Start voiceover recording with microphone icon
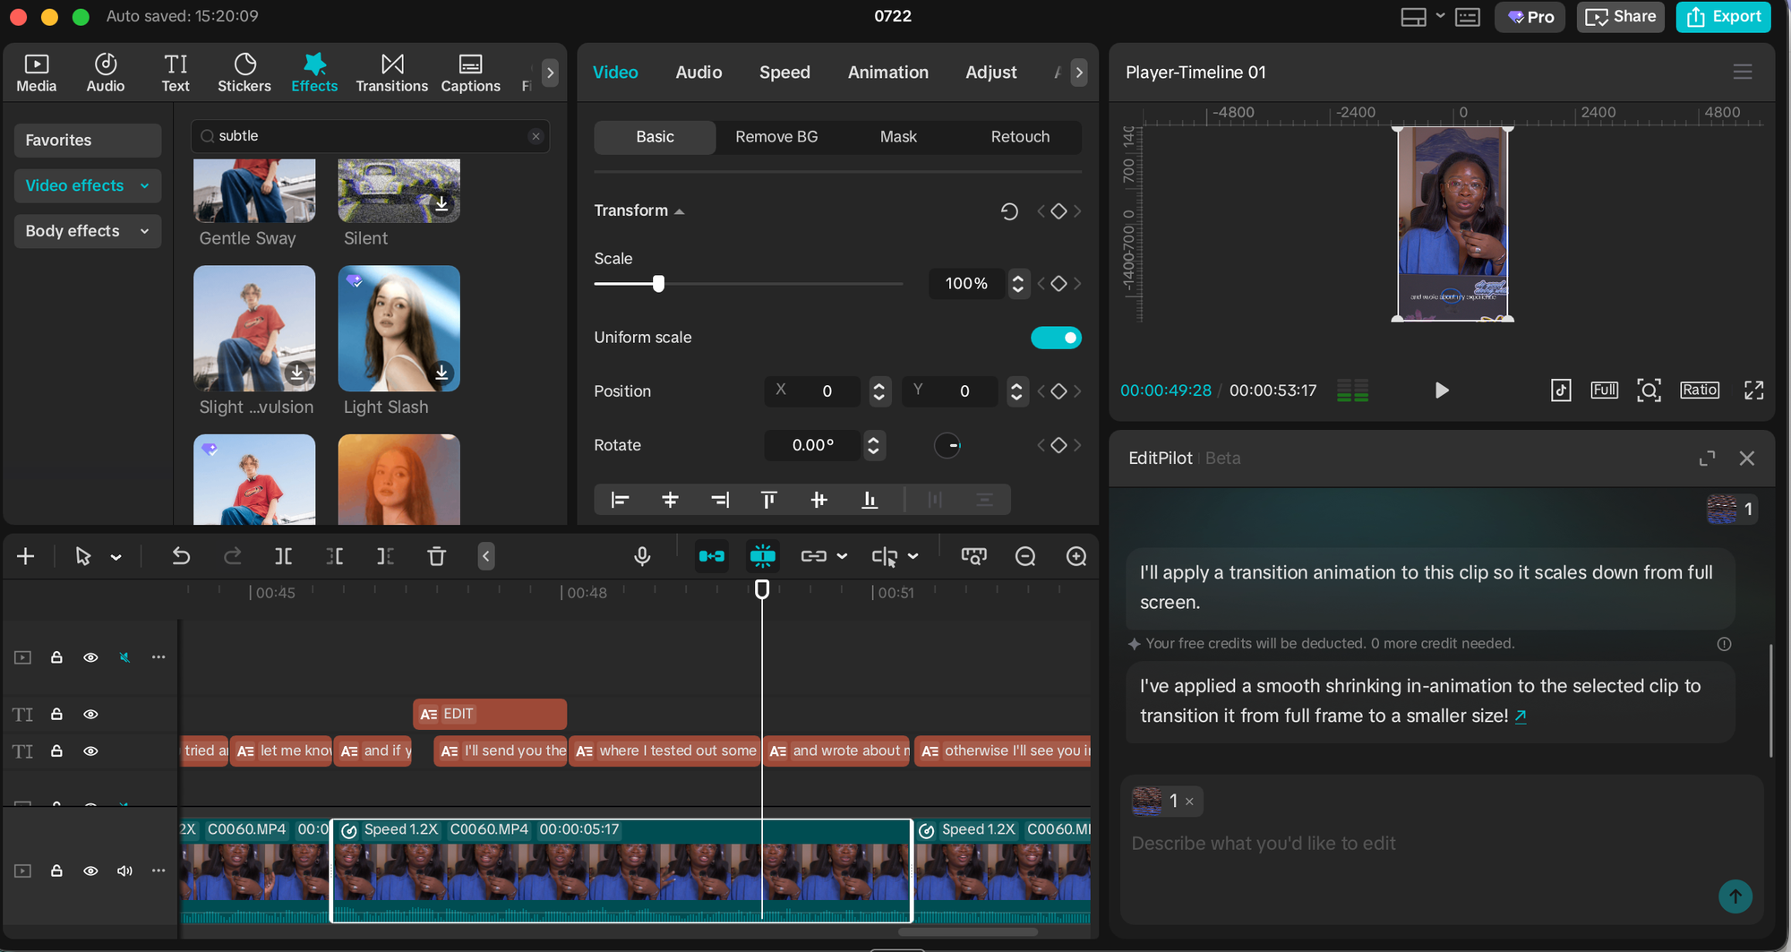1791x952 pixels. coord(642,556)
